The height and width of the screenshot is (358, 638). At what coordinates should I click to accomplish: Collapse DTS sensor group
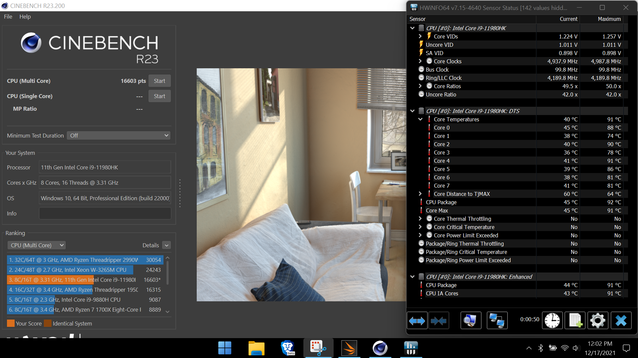[x=412, y=111]
